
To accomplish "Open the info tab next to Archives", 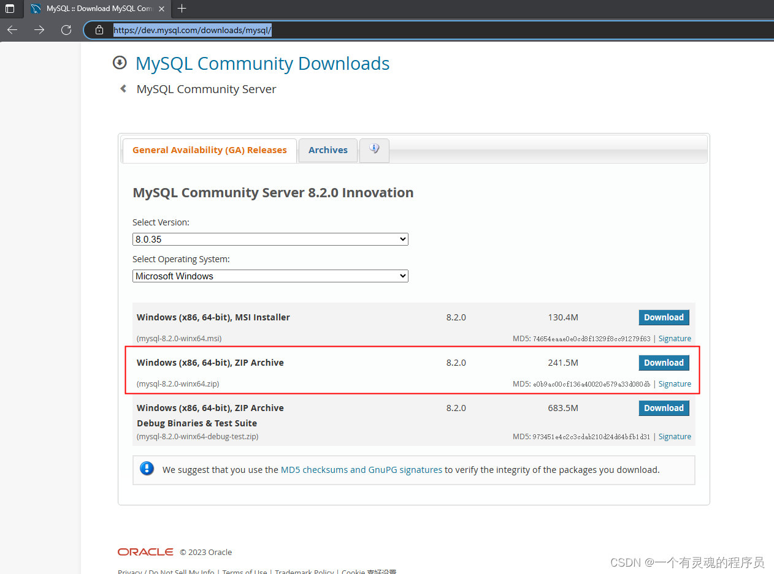I will 374,150.
